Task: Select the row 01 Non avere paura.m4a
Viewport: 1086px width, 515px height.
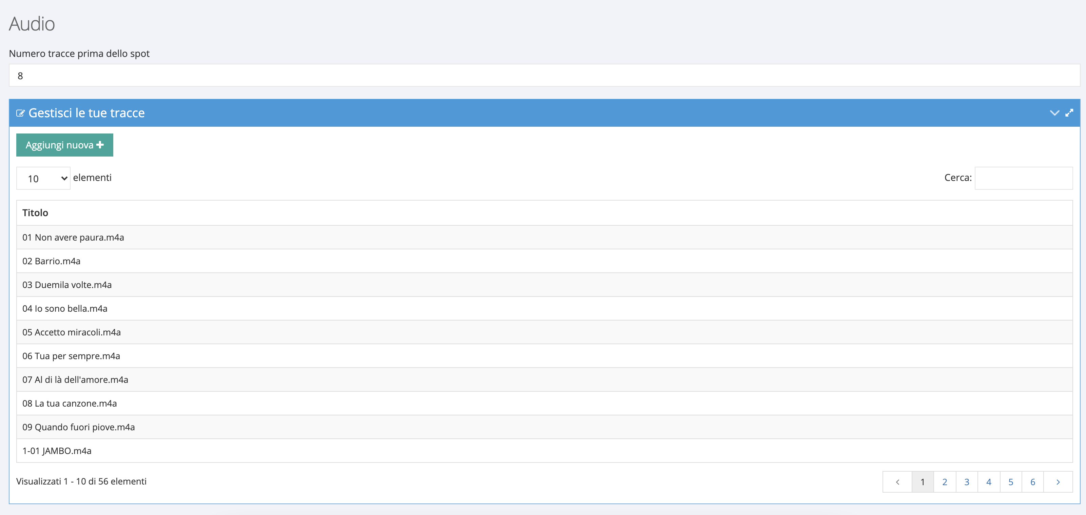Action: (73, 238)
